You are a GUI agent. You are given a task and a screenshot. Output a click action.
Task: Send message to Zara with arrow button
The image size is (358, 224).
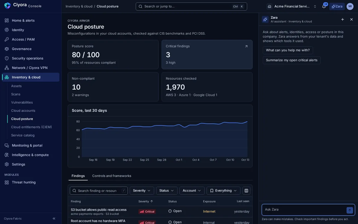pyautogui.click(x=350, y=210)
